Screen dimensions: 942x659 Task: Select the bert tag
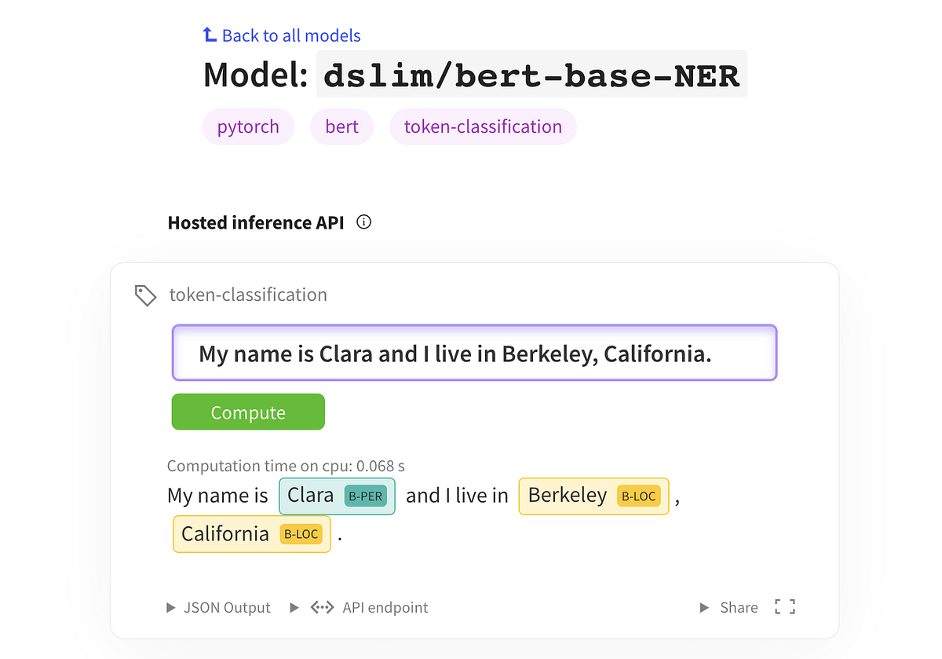click(341, 127)
